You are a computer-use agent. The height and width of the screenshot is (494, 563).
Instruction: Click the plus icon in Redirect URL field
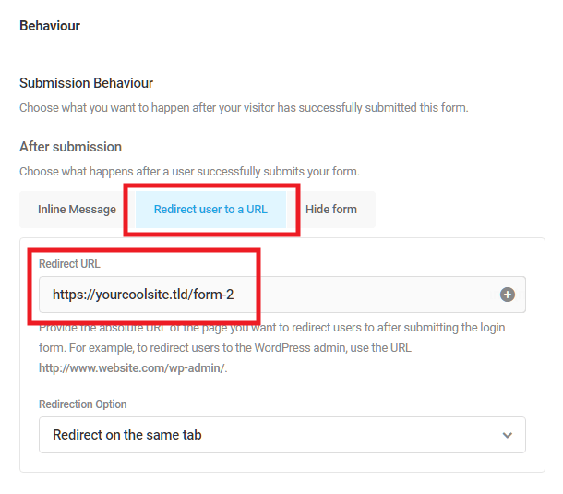pos(507,295)
